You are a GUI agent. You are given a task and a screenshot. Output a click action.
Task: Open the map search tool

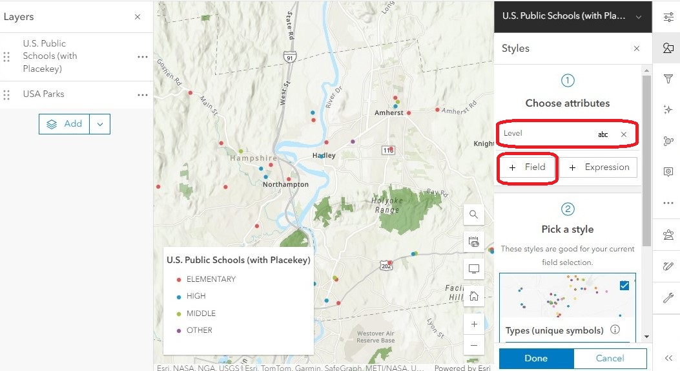pyautogui.click(x=474, y=215)
